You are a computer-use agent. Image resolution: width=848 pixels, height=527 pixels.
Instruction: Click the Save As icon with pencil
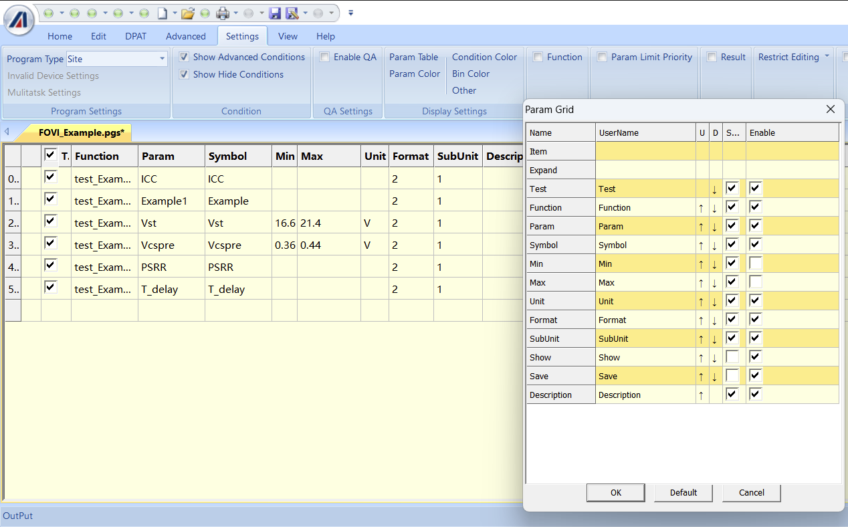point(292,13)
